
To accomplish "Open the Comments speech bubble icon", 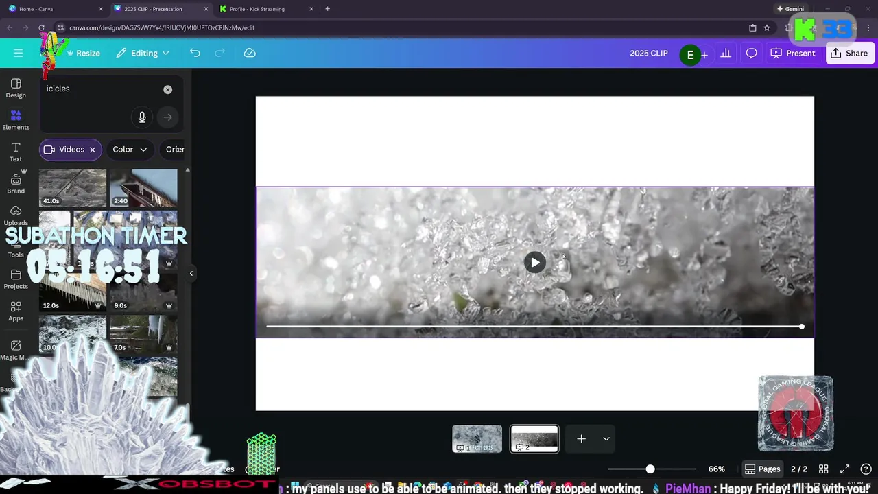I will [752, 53].
